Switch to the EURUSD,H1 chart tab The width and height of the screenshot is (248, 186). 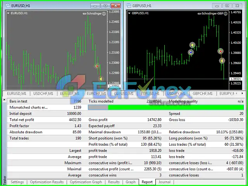pyautogui.click(x=150, y=94)
